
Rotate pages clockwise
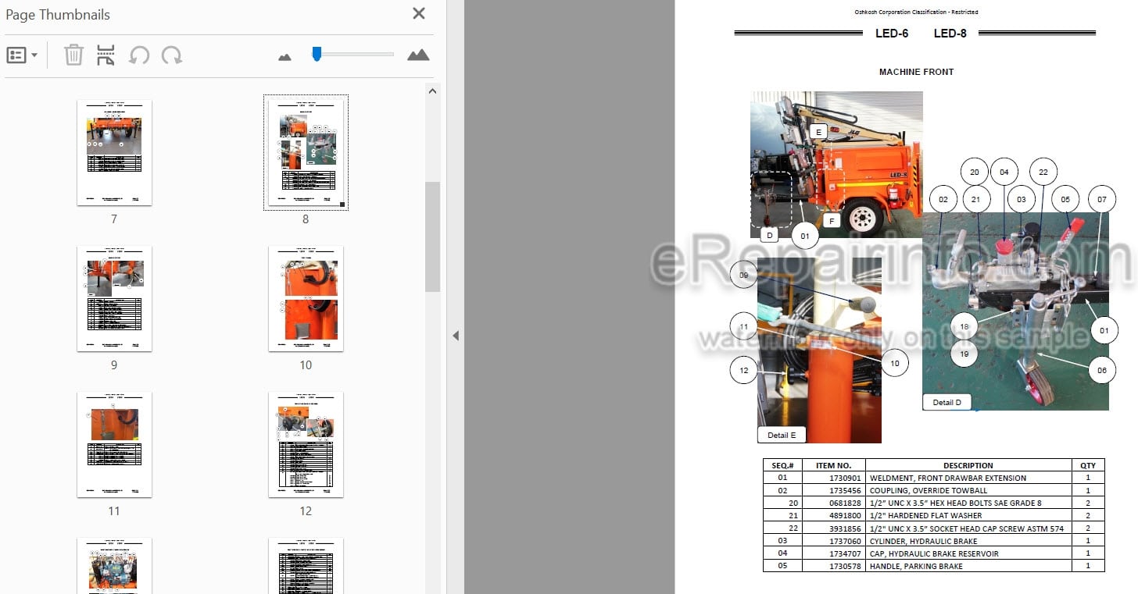[x=171, y=55]
